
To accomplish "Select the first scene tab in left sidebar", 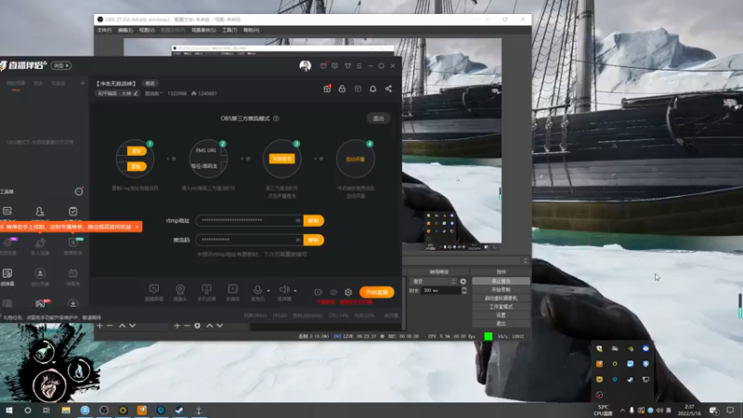I will pyautogui.click(x=16, y=84).
